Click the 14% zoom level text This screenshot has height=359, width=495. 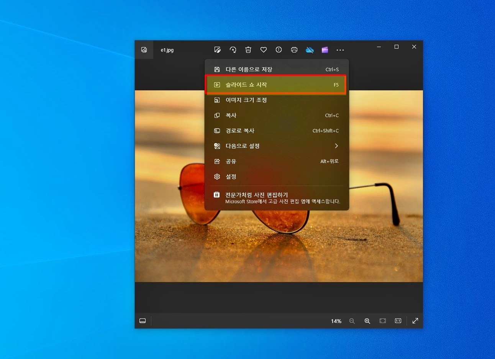pyautogui.click(x=336, y=321)
